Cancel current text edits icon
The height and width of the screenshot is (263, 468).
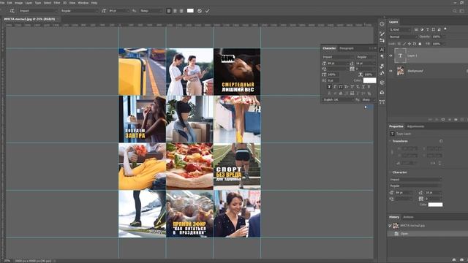tap(200, 11)
